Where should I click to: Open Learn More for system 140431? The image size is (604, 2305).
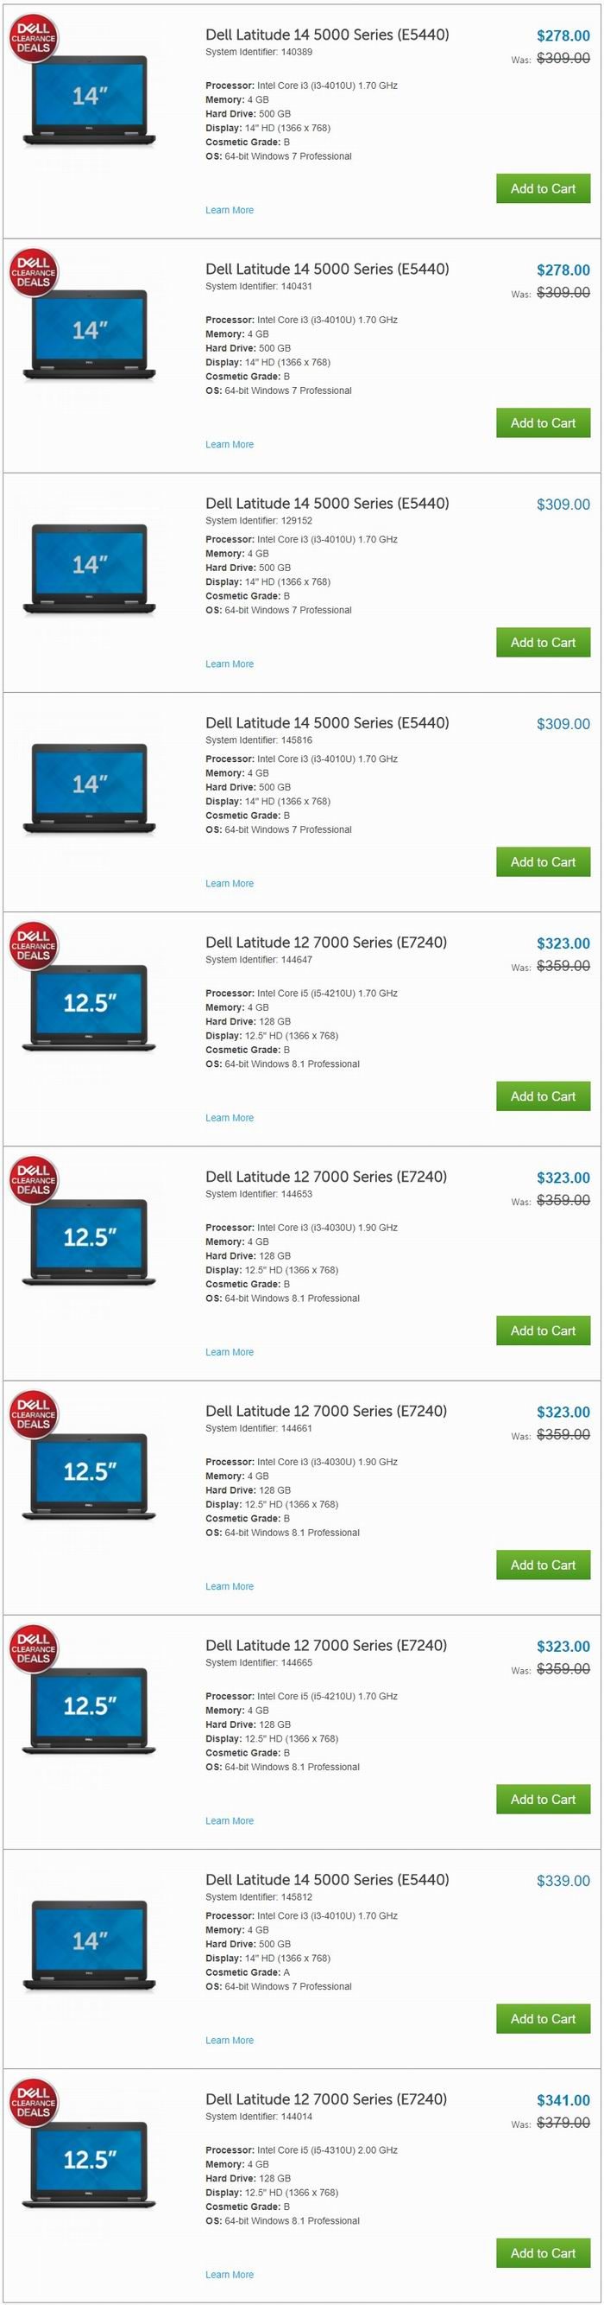click(230, 445)
